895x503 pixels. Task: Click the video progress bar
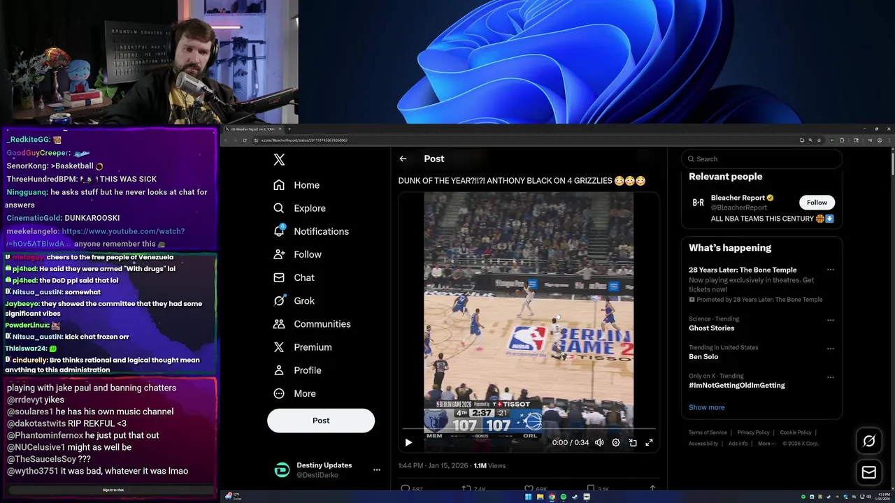point(529,428)
